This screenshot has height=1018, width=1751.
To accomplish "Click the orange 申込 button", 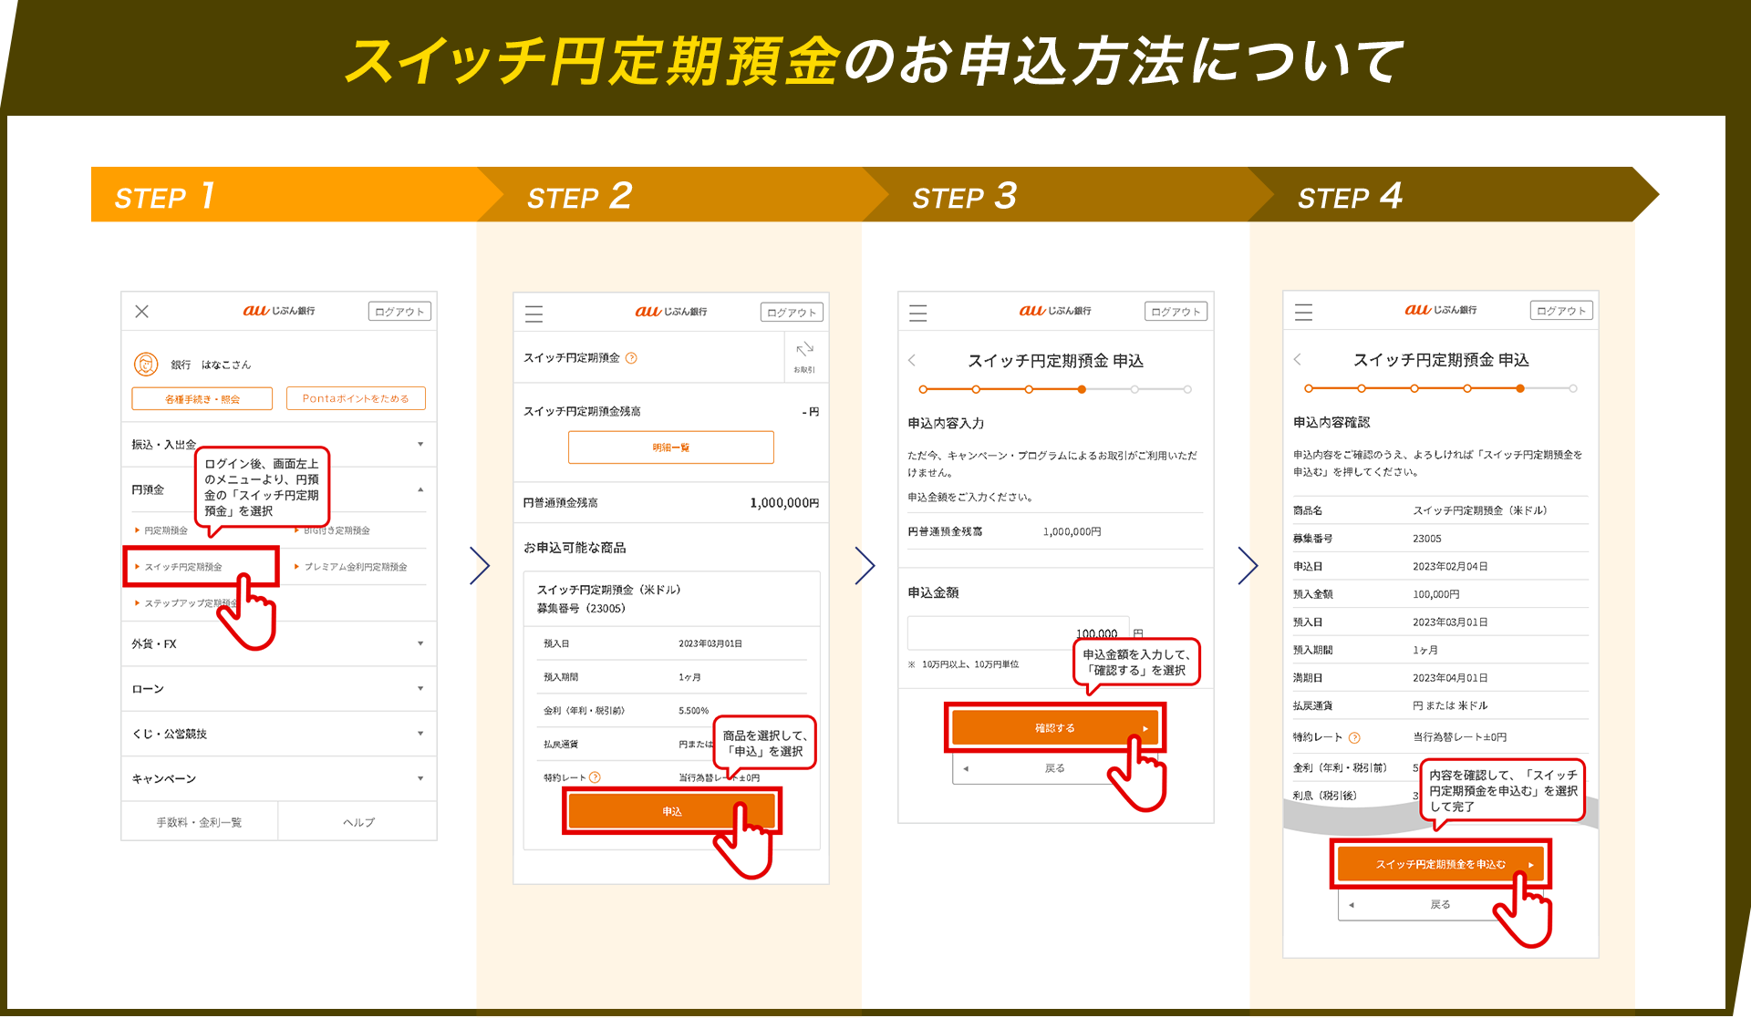I will tap(672, 811).
